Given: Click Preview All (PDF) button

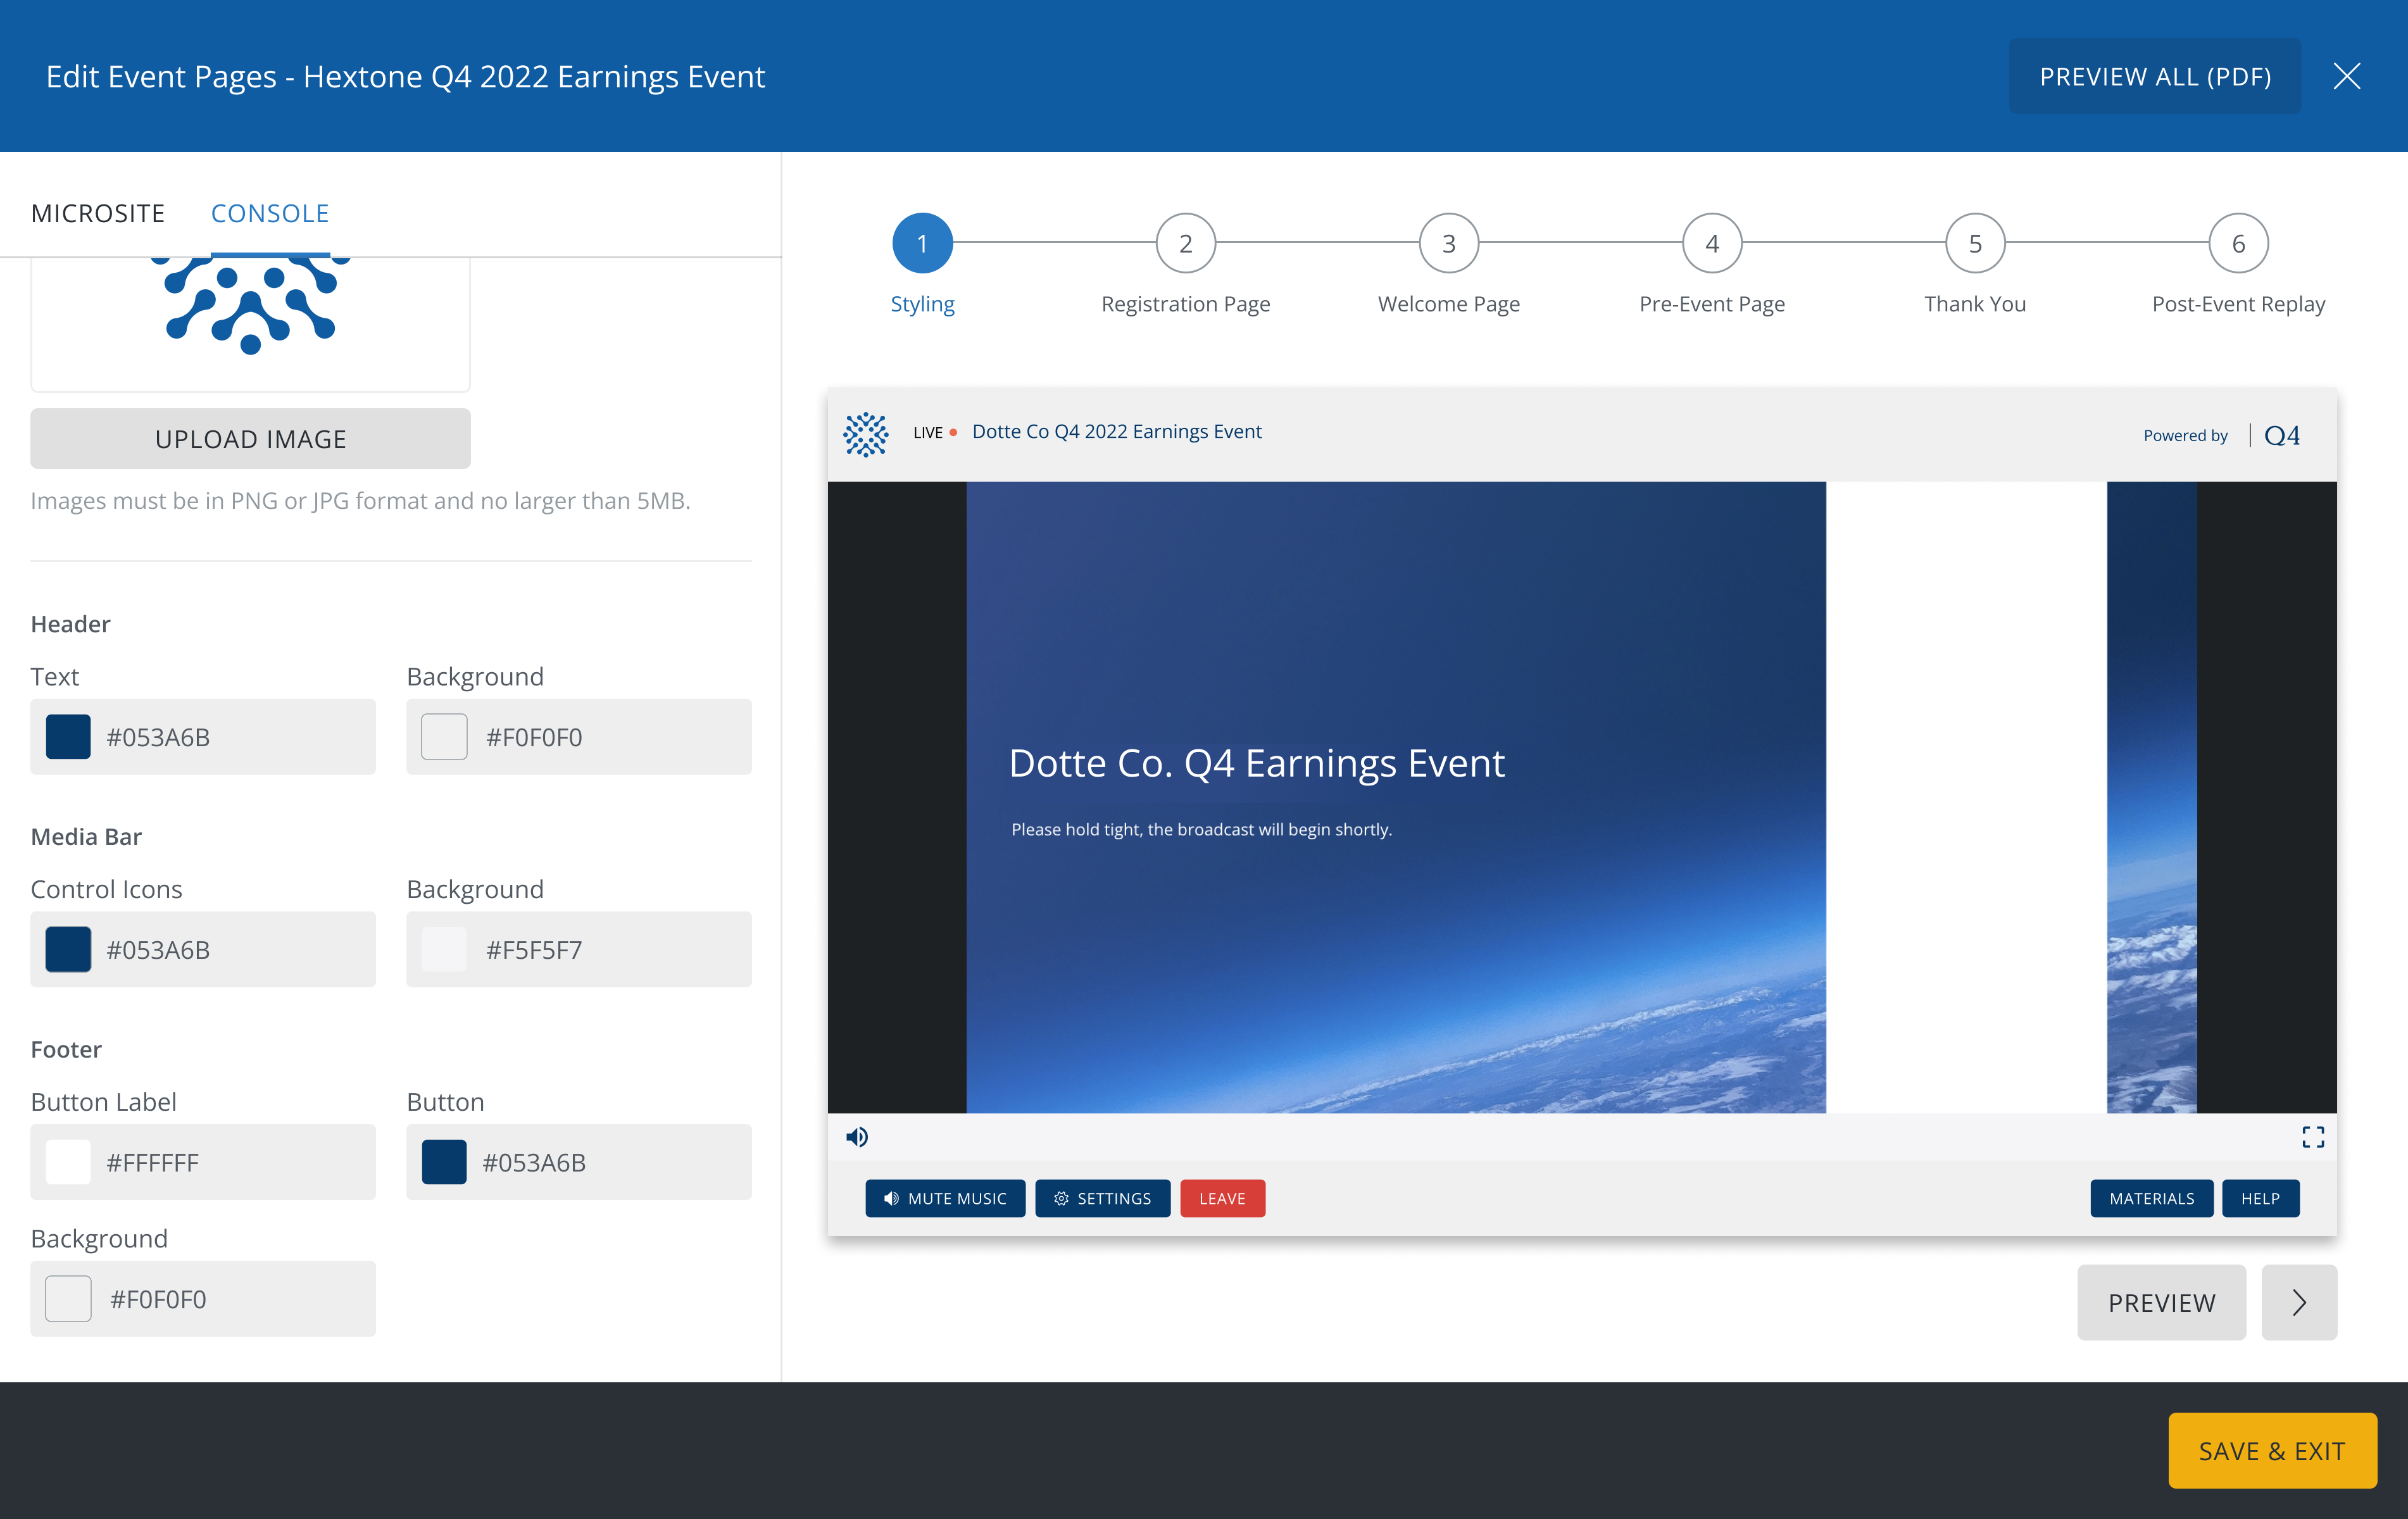Looking at the screenshot, I should pos(2154,76).
